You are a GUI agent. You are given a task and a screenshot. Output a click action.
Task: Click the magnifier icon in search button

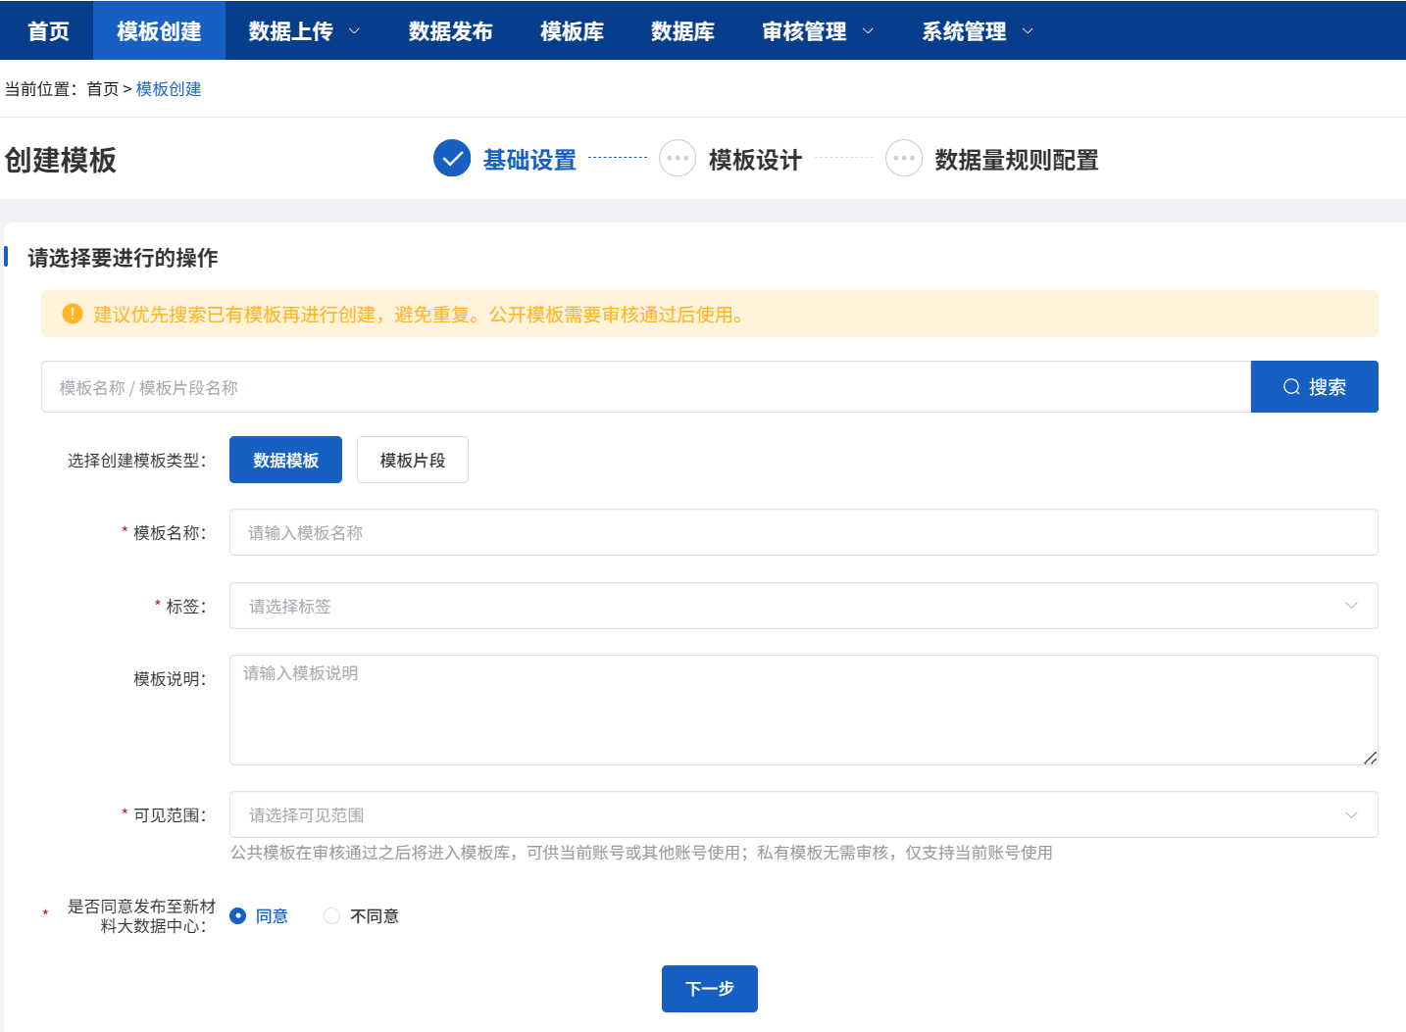(1291, 387)
